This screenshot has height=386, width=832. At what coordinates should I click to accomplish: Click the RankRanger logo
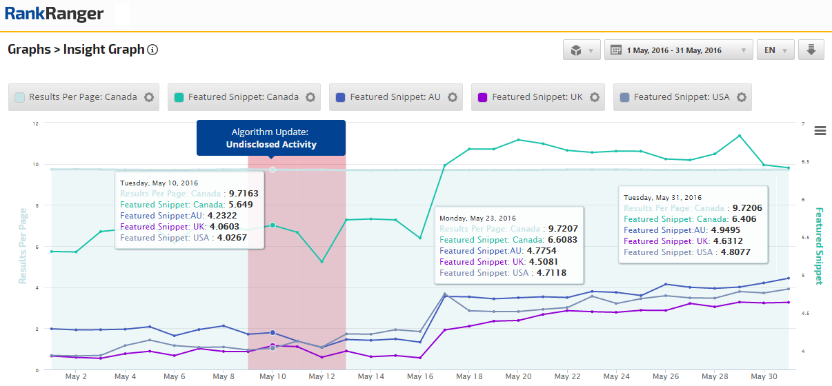click(55, 13)
